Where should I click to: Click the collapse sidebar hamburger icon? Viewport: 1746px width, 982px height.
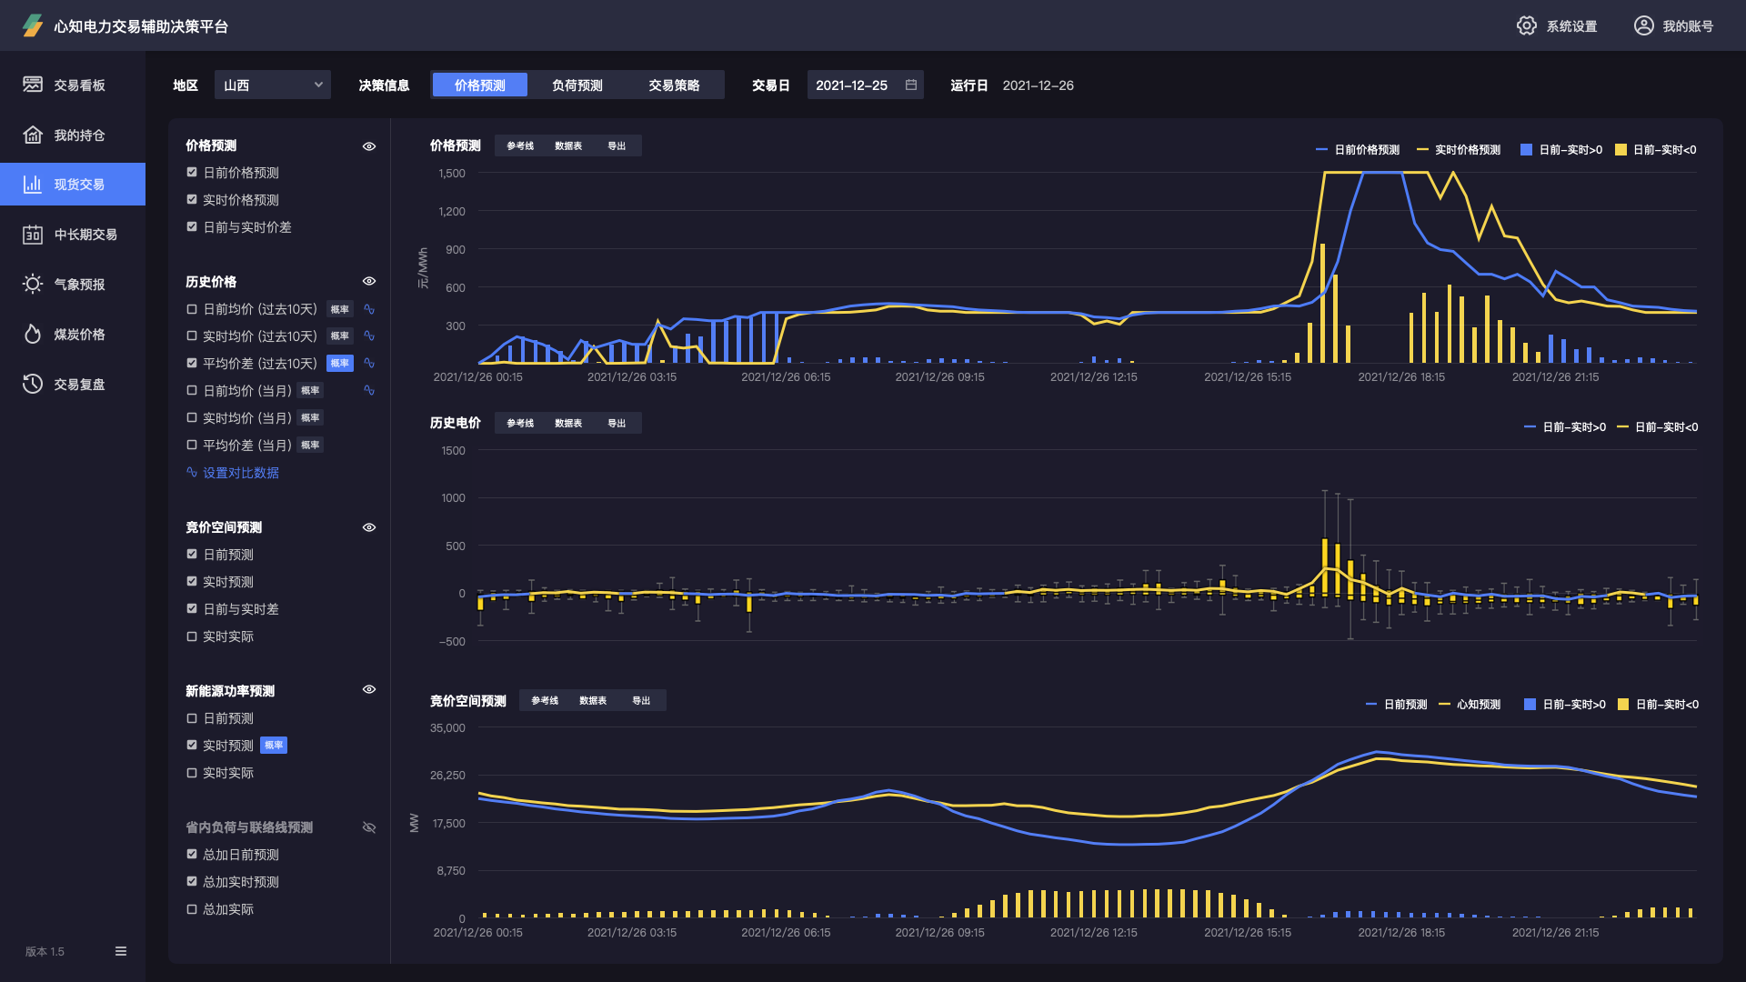click(x=121, y=951)
